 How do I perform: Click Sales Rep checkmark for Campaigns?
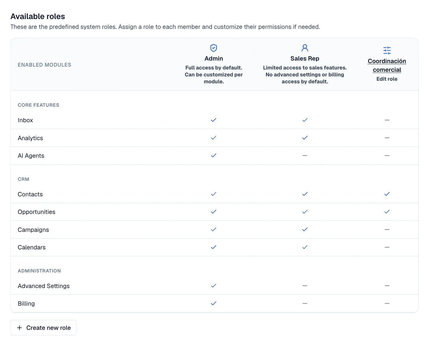click(x=305, y=230)
